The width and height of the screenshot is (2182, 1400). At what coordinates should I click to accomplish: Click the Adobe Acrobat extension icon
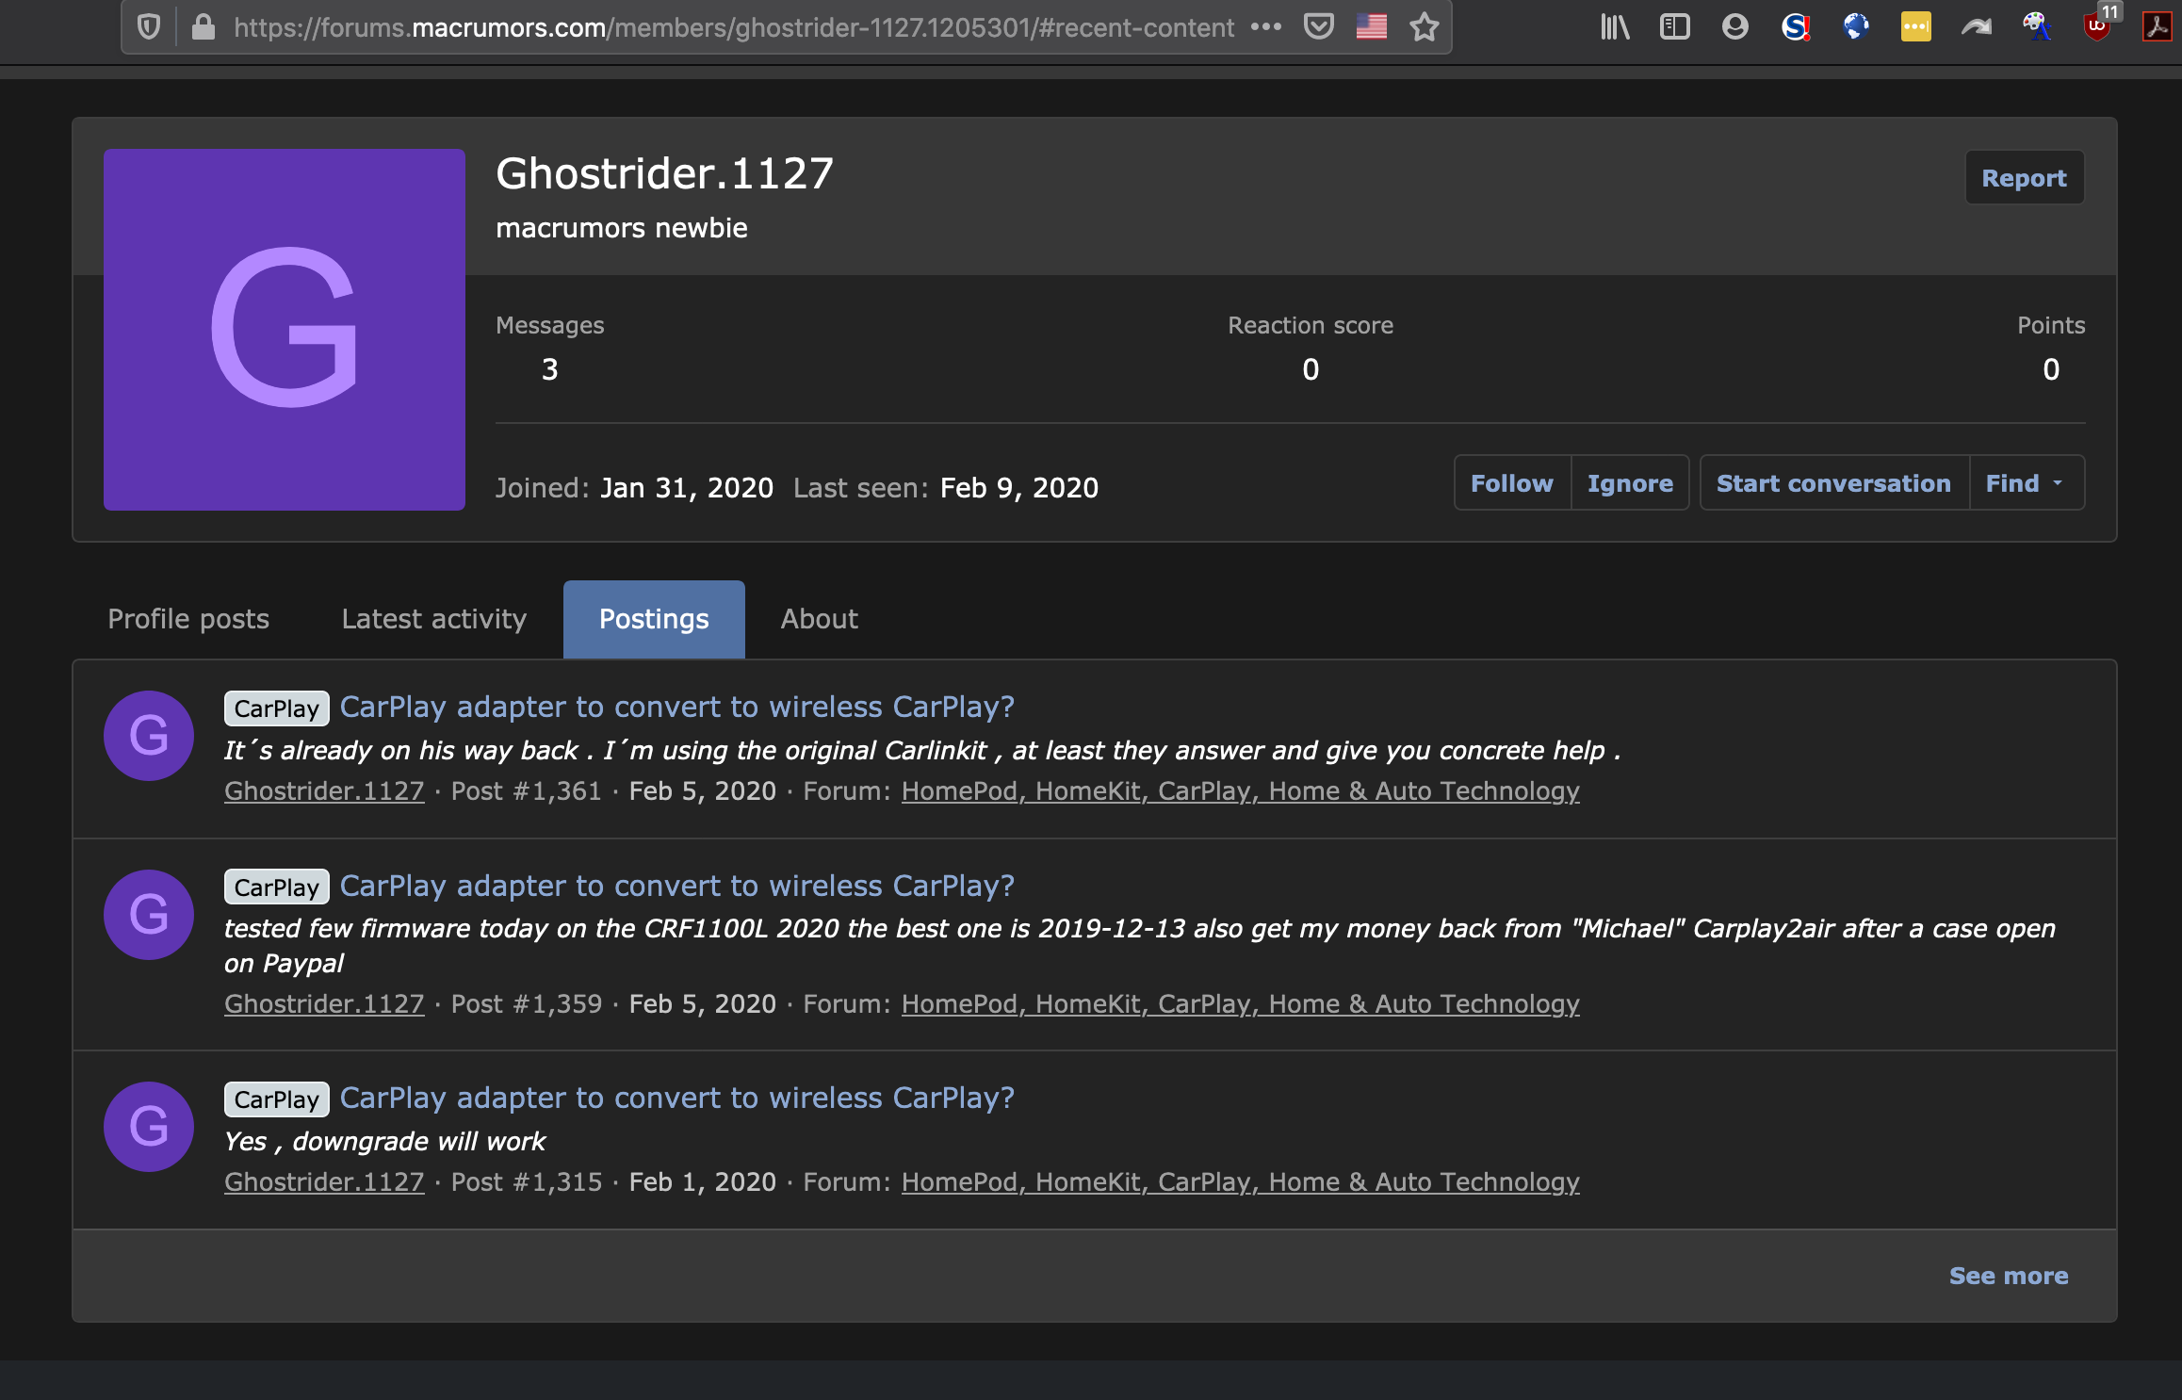click(2157, 27)
